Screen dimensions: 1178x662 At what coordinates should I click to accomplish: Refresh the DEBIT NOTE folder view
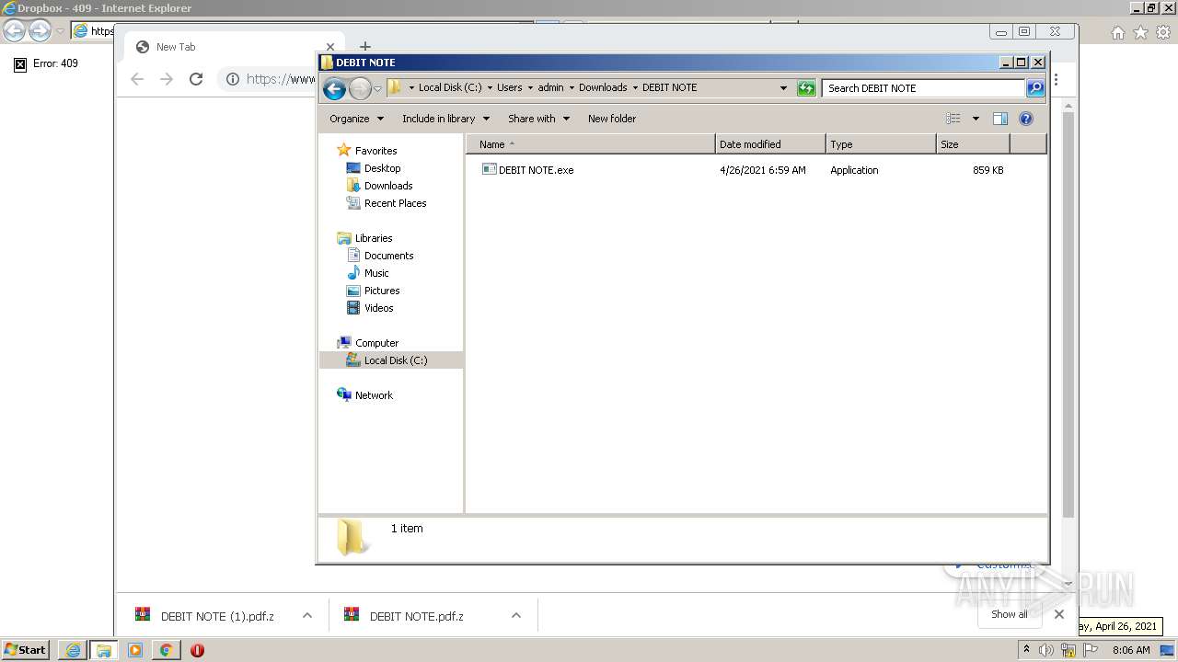coord(806,88)
